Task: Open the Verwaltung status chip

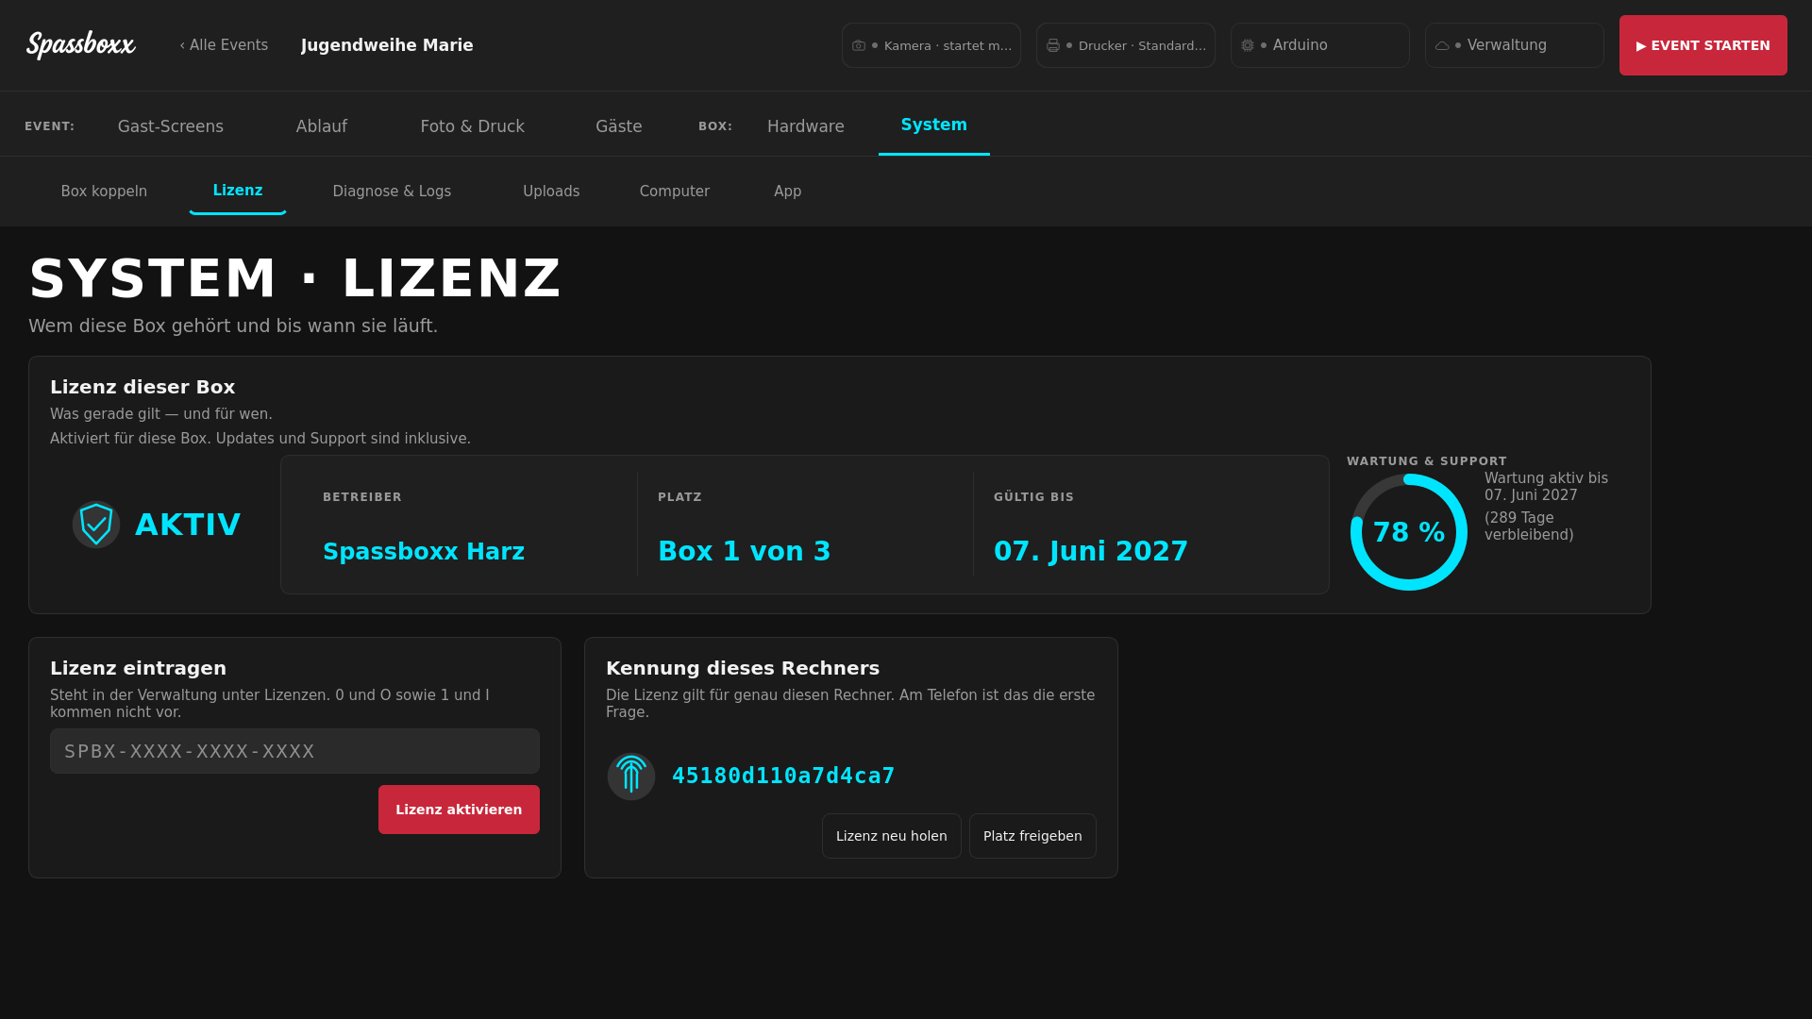Action: (1515, 45)
